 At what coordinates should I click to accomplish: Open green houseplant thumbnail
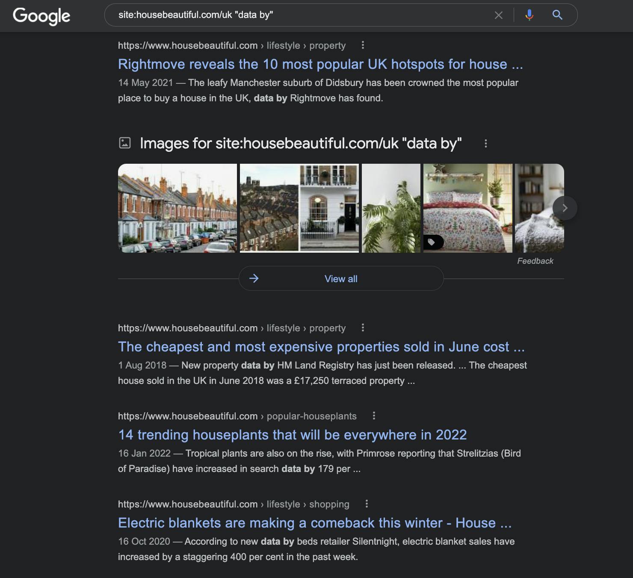pyautogui.click(x=391, y=208)
